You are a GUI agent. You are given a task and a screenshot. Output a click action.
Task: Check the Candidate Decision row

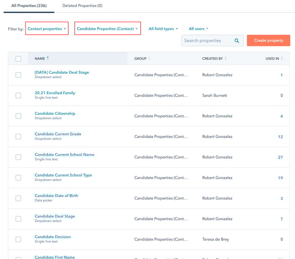[x=18, y=239]
